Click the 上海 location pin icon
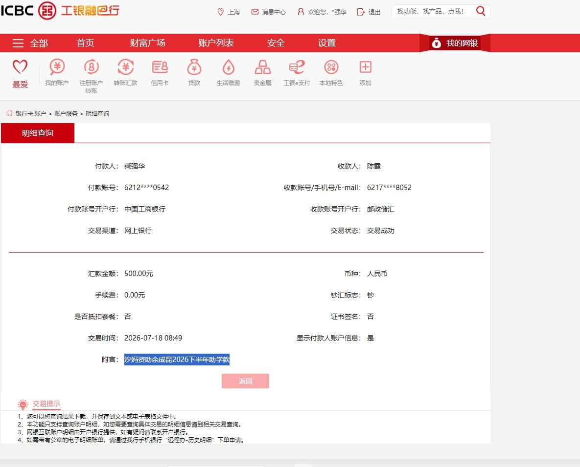 point(220,12)
